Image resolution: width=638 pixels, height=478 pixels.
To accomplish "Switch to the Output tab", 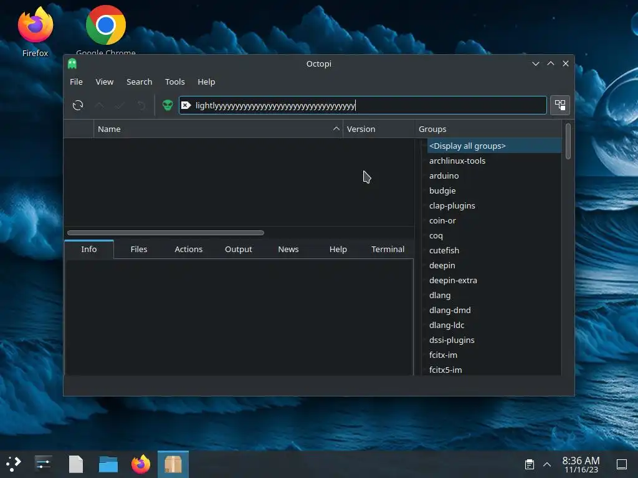I will click(239, 249).
